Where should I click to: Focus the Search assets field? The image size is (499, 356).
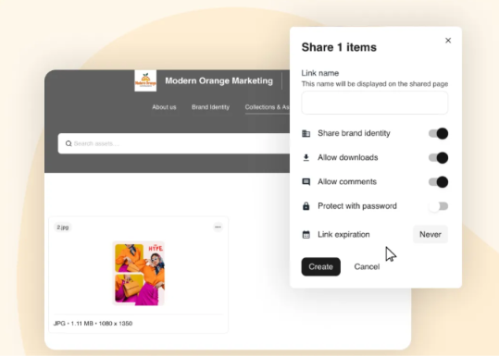pyautogui.click(x=173, y=143)
